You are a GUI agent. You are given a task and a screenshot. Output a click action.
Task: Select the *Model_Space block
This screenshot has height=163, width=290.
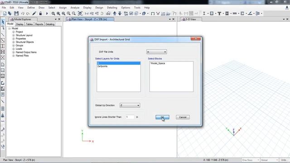158,63
